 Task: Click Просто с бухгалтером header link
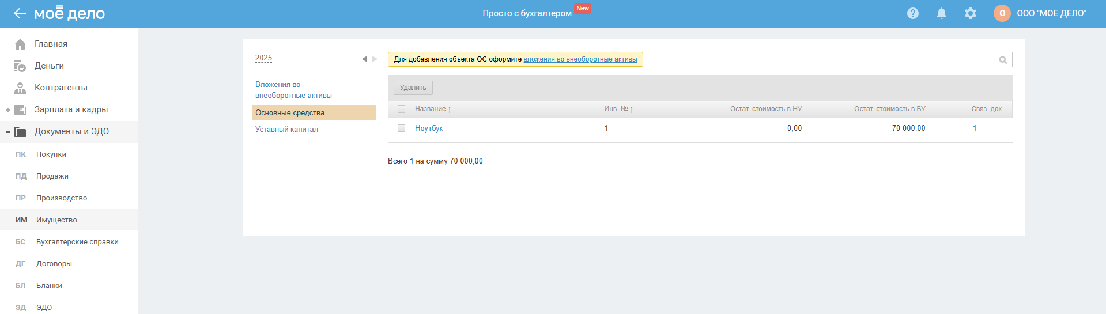527,13
